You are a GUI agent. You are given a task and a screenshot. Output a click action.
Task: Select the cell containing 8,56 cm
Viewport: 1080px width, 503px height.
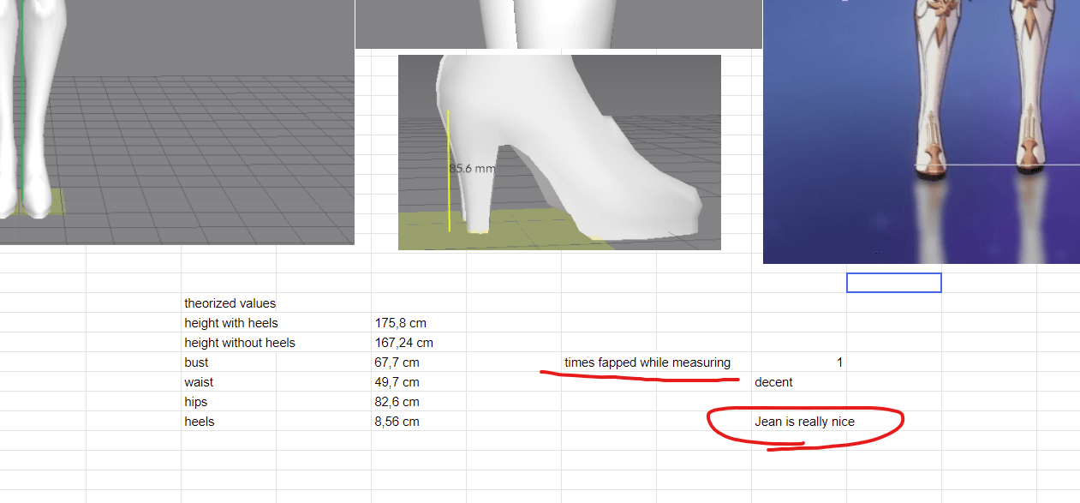[x=397, y=422]
